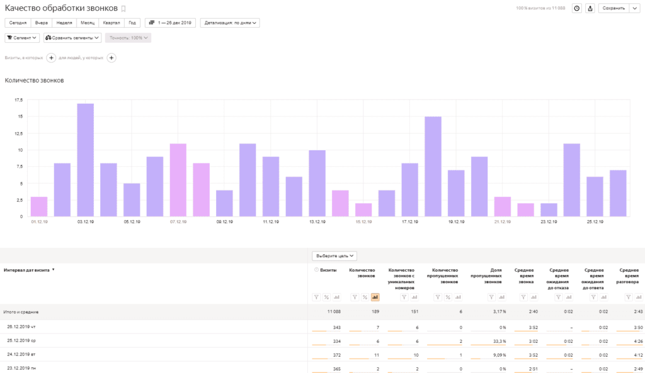Open the clock history icon button
Image resolution: width=645 pixels, height=373 pixels.
(576, 8)
